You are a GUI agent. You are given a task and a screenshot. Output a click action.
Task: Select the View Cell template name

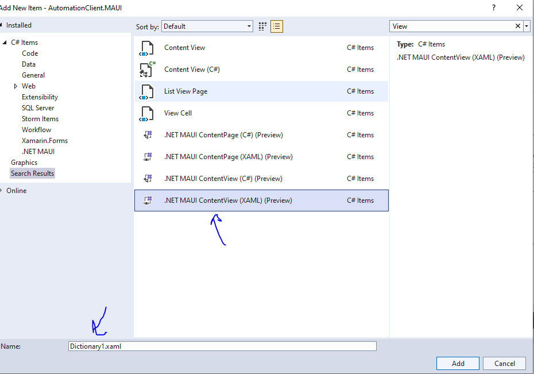pyautogui.click(x=178, y=113)
